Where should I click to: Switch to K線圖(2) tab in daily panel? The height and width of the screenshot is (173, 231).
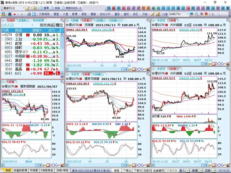coord(87,20)
